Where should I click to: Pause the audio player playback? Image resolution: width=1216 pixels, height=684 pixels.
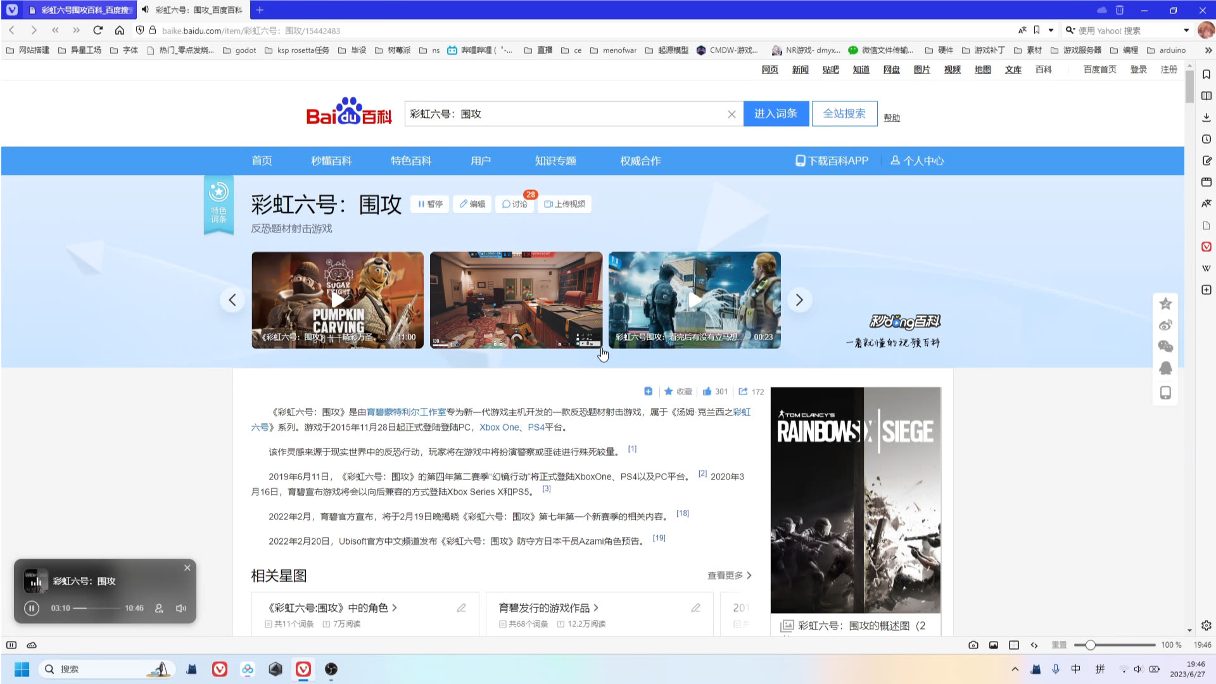(x=32, y=608)
